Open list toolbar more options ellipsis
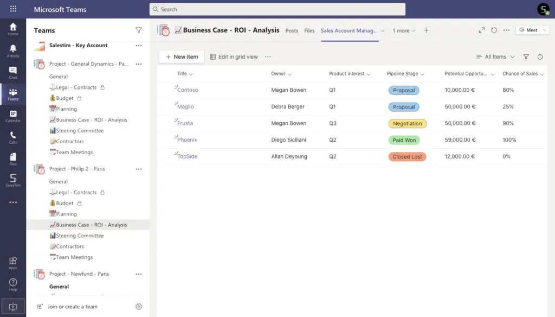 point(268,57)
